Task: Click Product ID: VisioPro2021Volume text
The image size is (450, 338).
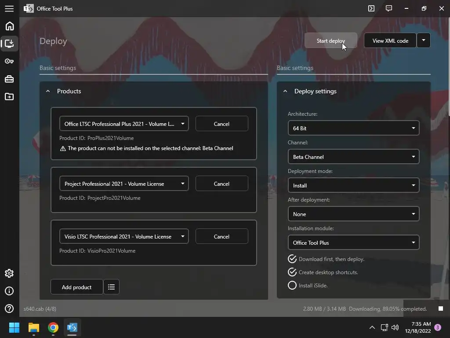Action: click(97, 250)
